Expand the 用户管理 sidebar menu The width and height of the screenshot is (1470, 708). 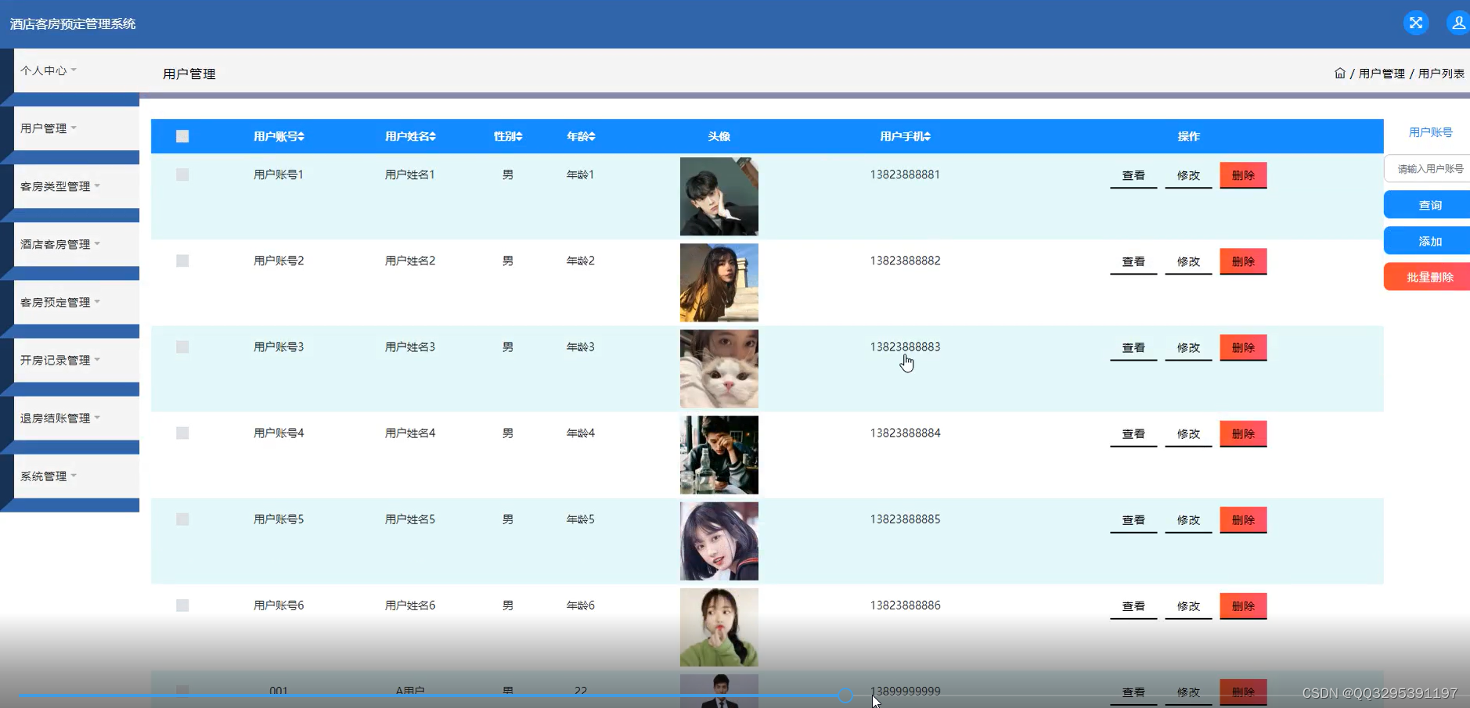76,128
